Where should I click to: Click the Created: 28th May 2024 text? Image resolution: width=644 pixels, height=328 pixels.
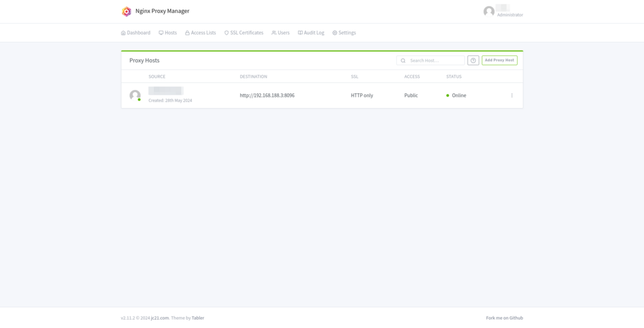(170, 100)
